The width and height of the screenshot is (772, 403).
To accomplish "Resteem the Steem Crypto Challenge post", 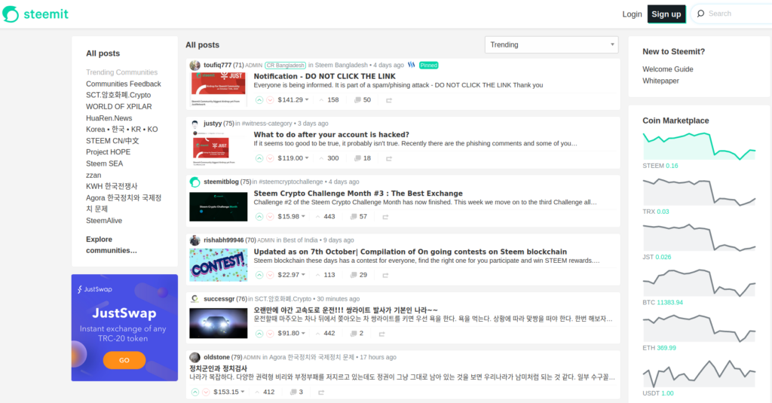I will pyautogui.click(x=385, y=217).
